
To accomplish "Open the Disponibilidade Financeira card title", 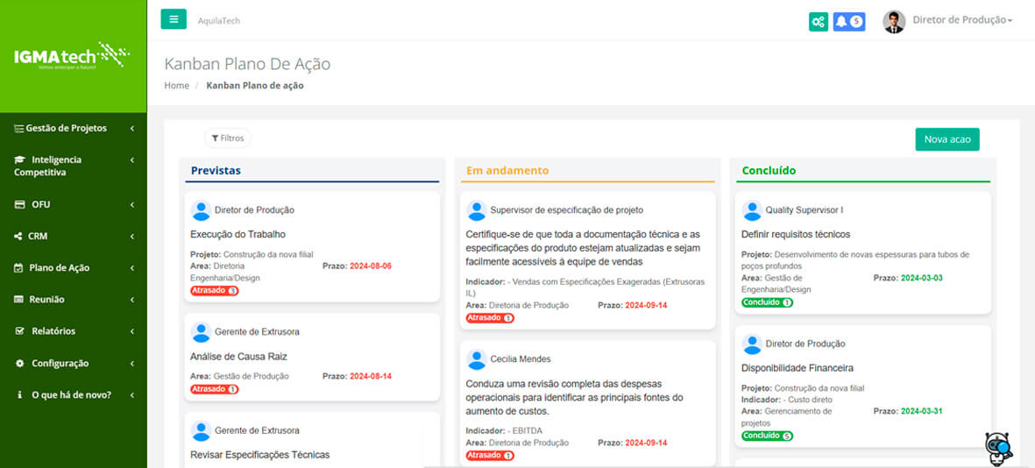I will pos(798,368).
